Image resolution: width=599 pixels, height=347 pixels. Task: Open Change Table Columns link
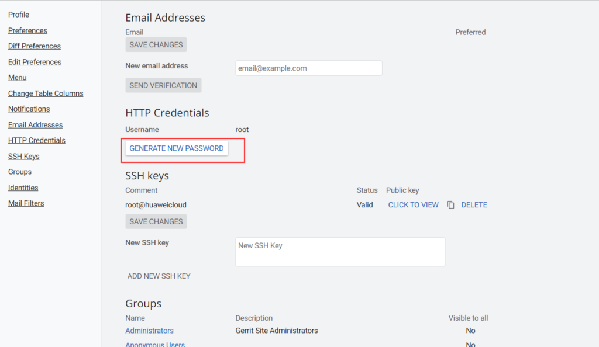point(46,93)
